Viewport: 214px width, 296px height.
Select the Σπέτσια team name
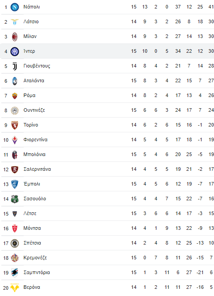32,243
